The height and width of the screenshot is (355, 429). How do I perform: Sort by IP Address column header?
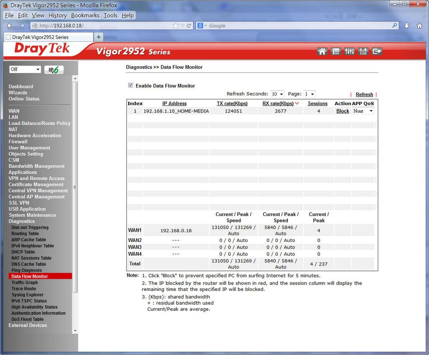point(174,103)
